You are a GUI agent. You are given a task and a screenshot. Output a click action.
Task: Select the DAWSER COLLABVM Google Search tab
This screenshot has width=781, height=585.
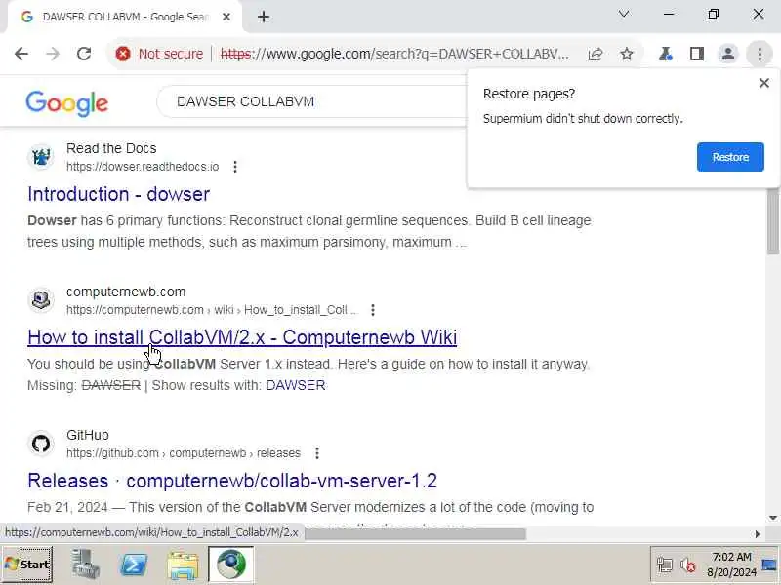[x=125, y=17]
